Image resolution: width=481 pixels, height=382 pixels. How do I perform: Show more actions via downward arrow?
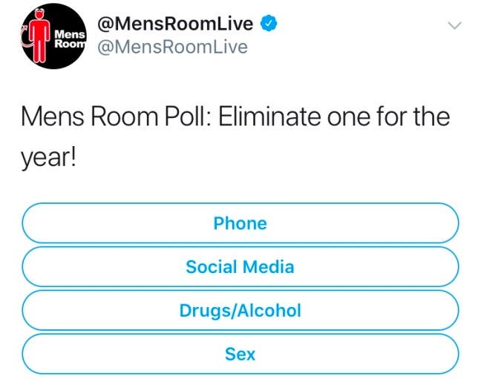point(455,25)
